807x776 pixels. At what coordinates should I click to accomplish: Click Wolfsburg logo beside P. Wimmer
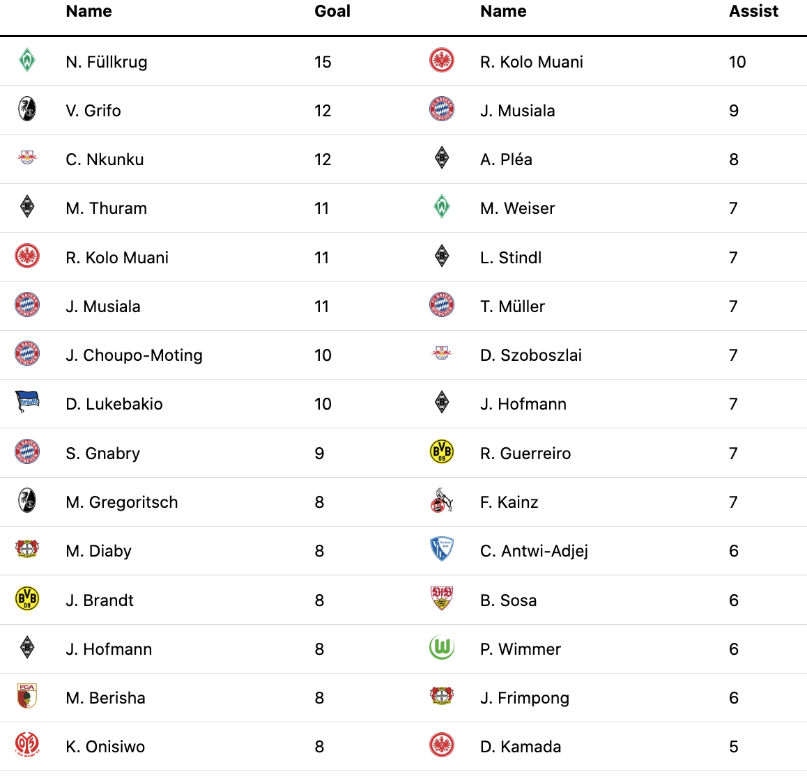click(x=442, y=647)
